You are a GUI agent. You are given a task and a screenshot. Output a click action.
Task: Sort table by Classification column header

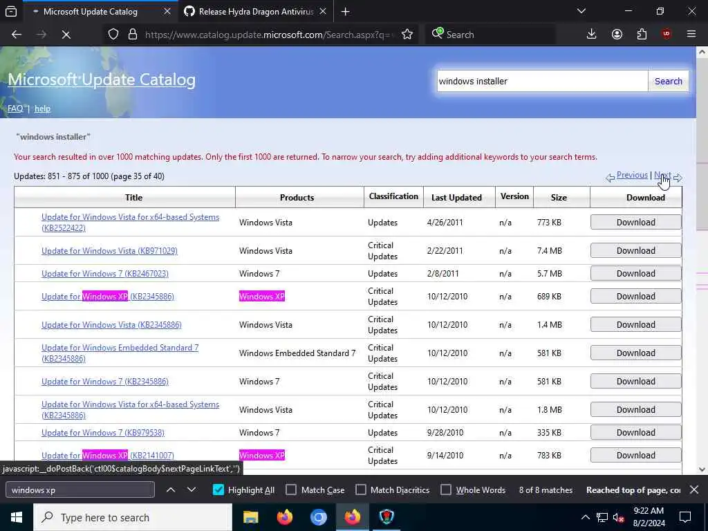[x=393, y=196]
